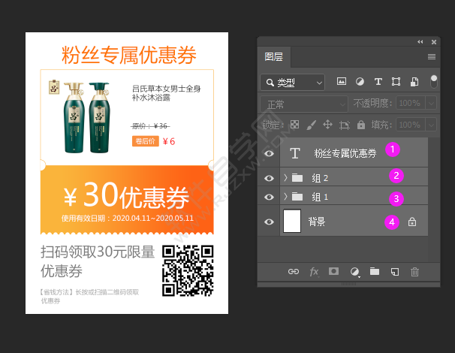Hide the 组 1 layer group
Screen dimensions: 455x353
click(x=269, y=197)
